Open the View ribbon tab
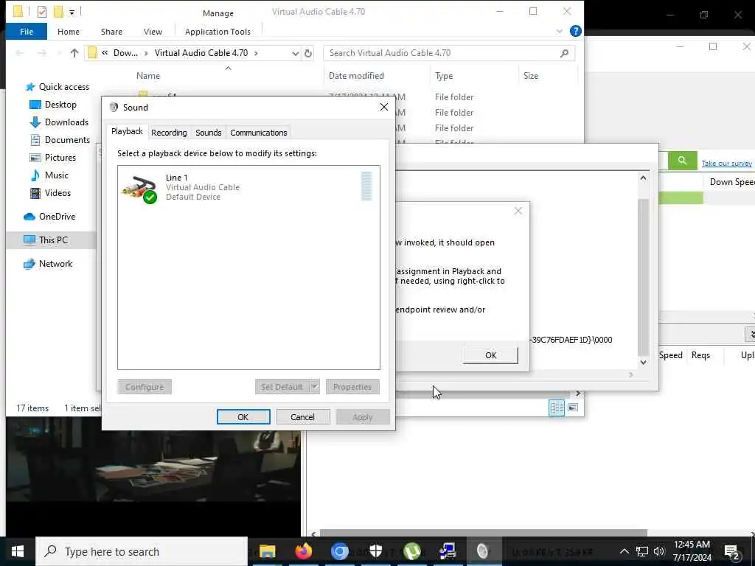The height and width of the screenshot is (566, 755). pos(153,31)
